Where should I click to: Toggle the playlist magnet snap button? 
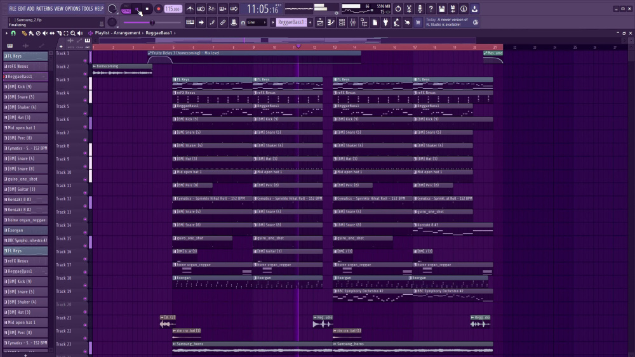(13, 33)
